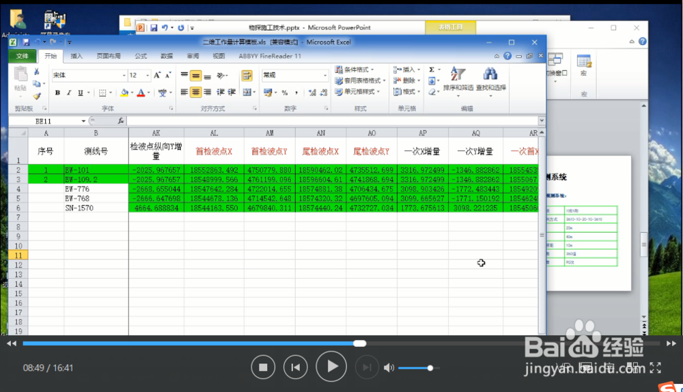
Task: Switch to the ABBYY FineReader 11 tab
Action: 270,56
